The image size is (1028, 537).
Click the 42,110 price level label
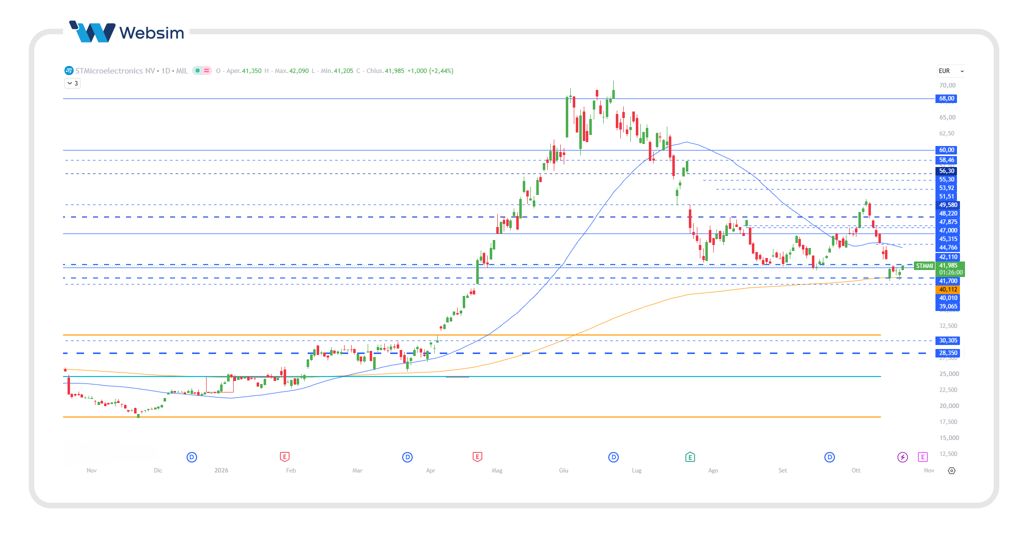click(x=947, y=257)
